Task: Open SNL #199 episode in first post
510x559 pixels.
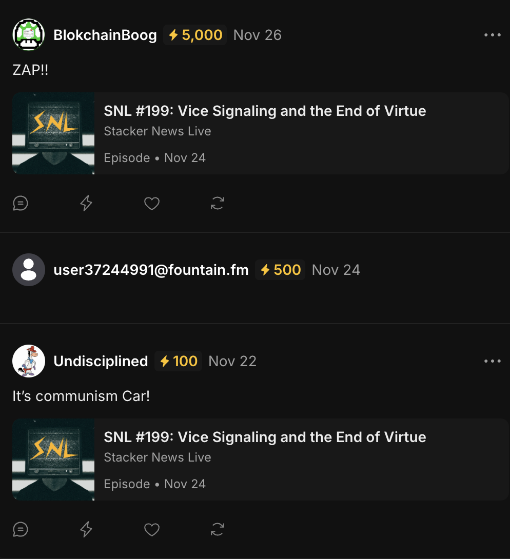Action: pos(265,111)
